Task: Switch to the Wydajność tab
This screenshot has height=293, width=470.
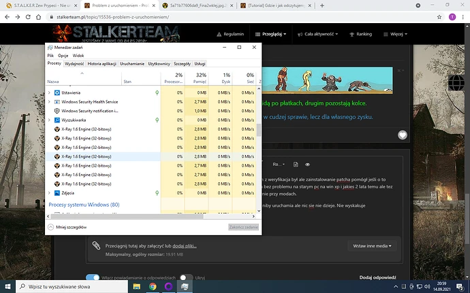Action: [x=74, y=64]
